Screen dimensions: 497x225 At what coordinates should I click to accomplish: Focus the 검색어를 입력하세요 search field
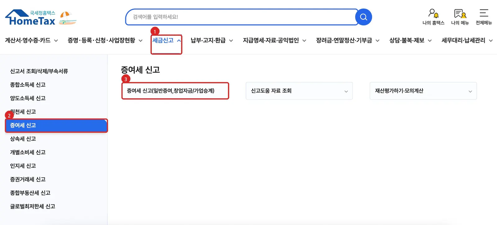click(x=242, y=17)
